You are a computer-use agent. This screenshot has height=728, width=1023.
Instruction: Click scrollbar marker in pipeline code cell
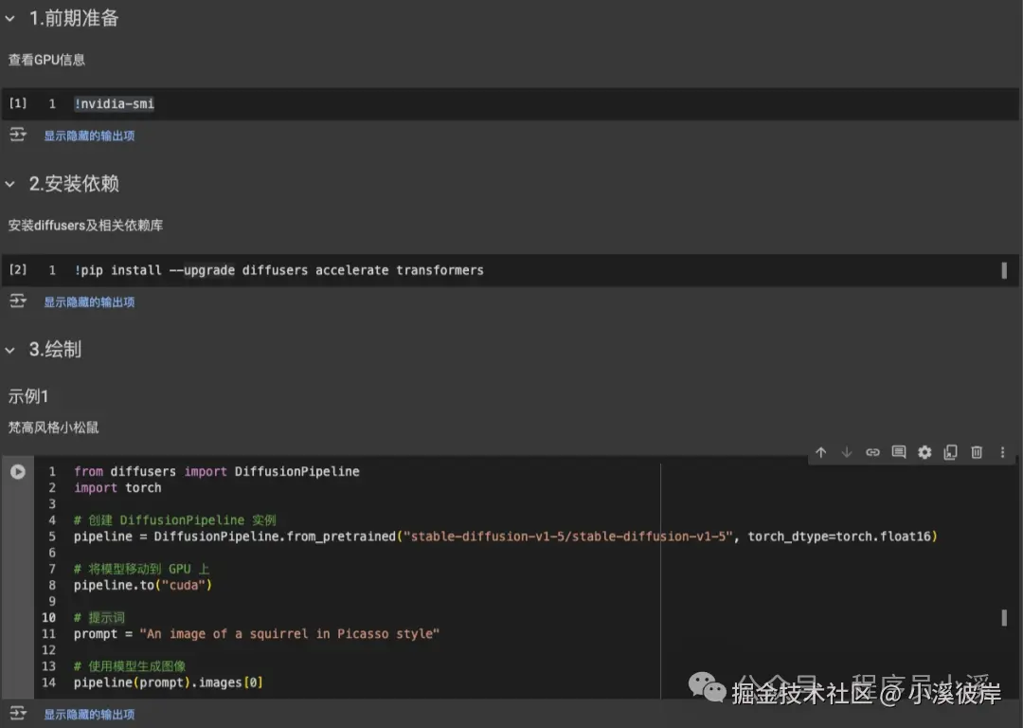point(1004,618)
